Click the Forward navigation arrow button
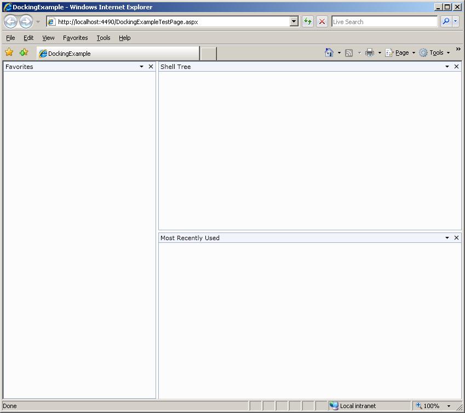This screenshot has height=413, width=465. 26,22
